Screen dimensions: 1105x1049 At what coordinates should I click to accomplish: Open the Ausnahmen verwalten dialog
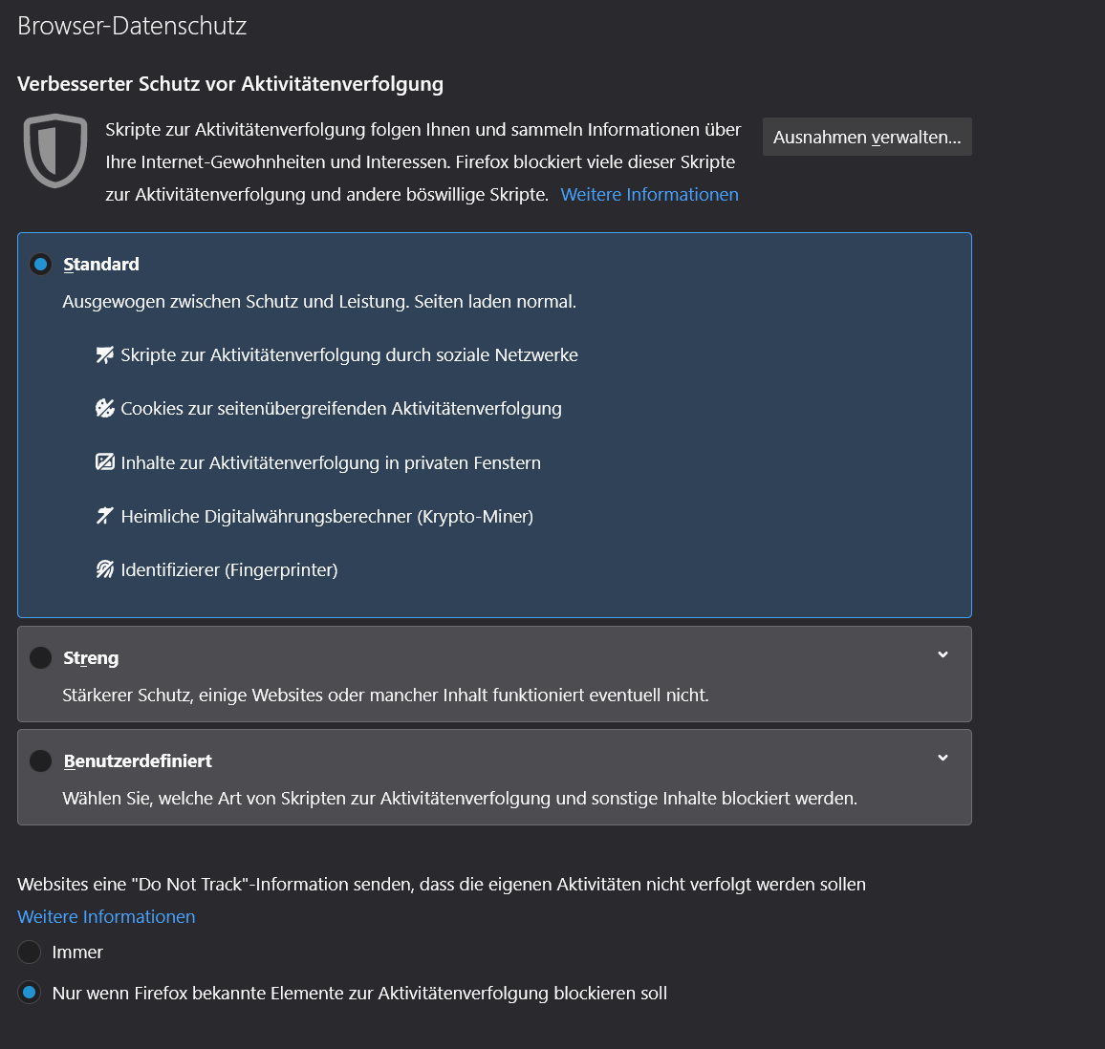click(867, 137)
